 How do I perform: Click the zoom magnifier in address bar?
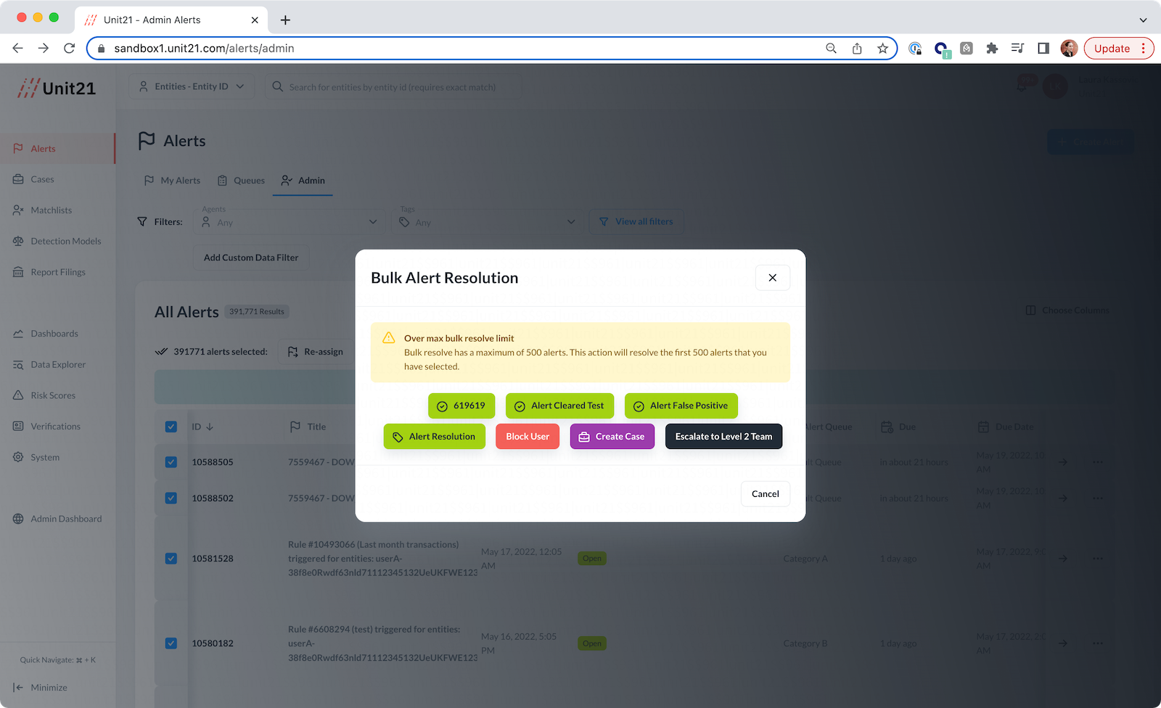tap(832, 49)
